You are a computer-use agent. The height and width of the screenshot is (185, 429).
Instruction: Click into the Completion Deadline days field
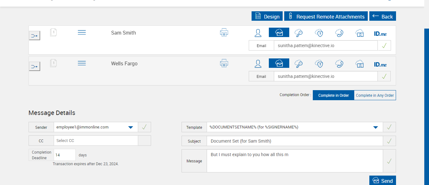click(x=65, y=155)
